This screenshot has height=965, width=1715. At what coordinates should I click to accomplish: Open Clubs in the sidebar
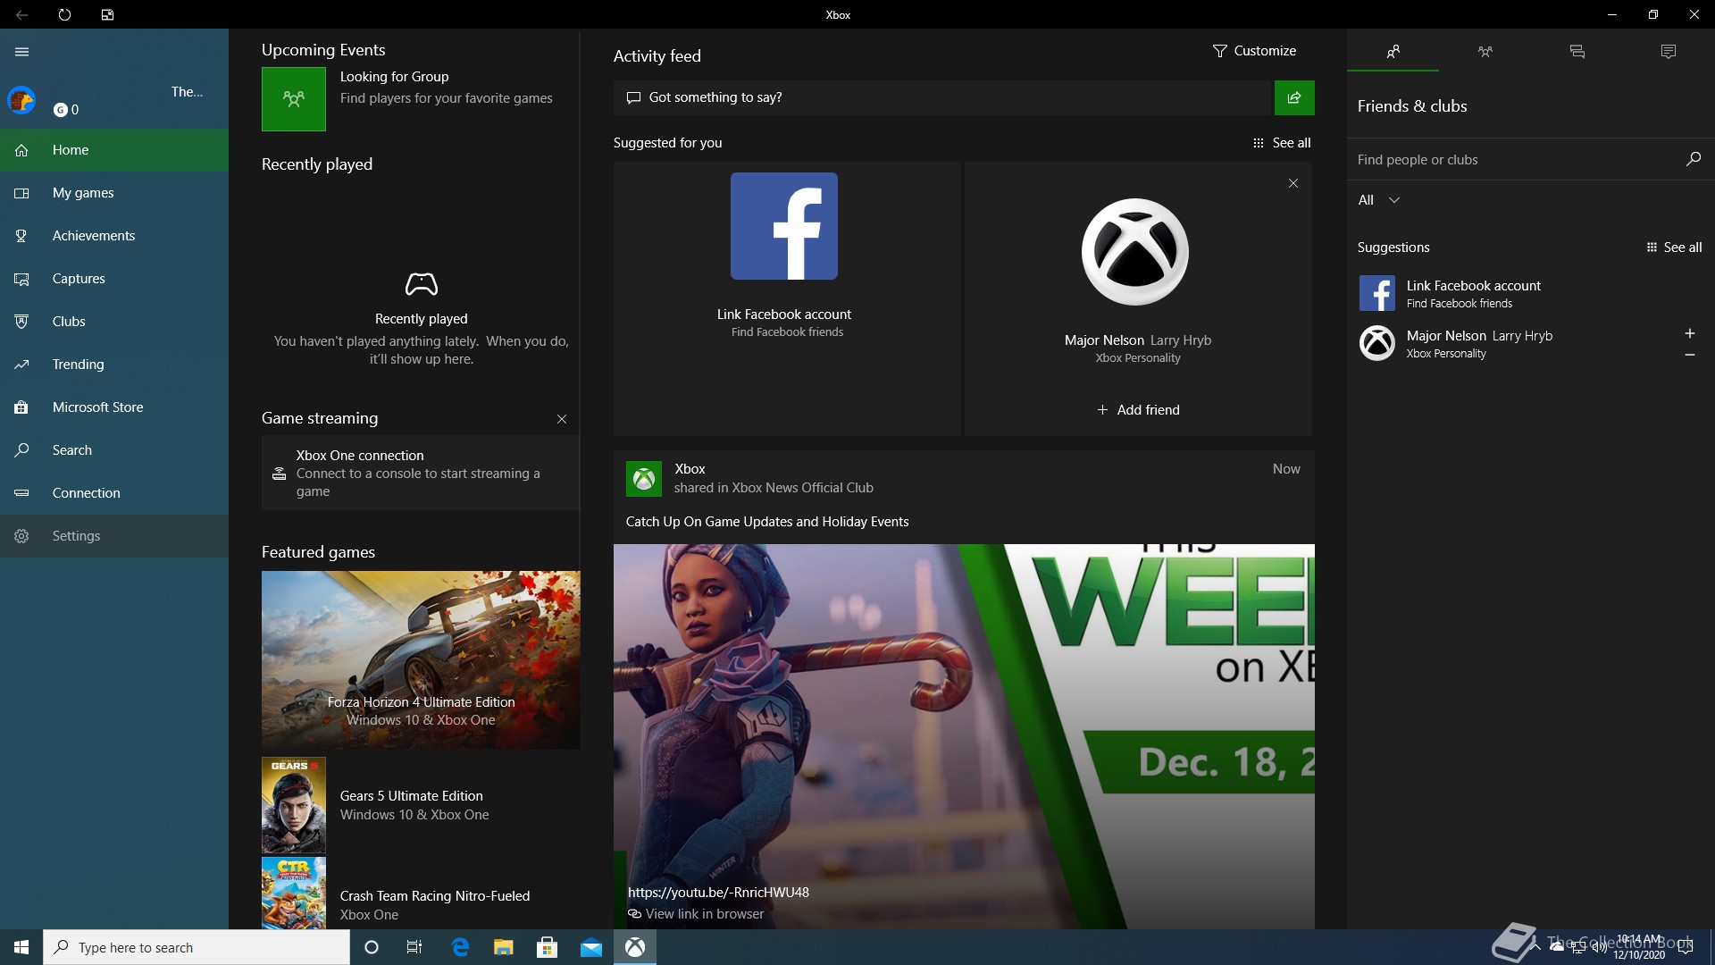pyautogui.click(x=114, y=322)
